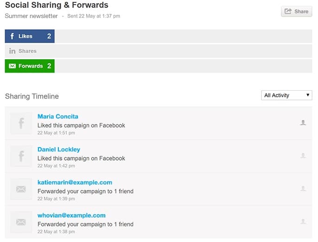Open the katiemarin@example.com link

[x=75, y=182]
